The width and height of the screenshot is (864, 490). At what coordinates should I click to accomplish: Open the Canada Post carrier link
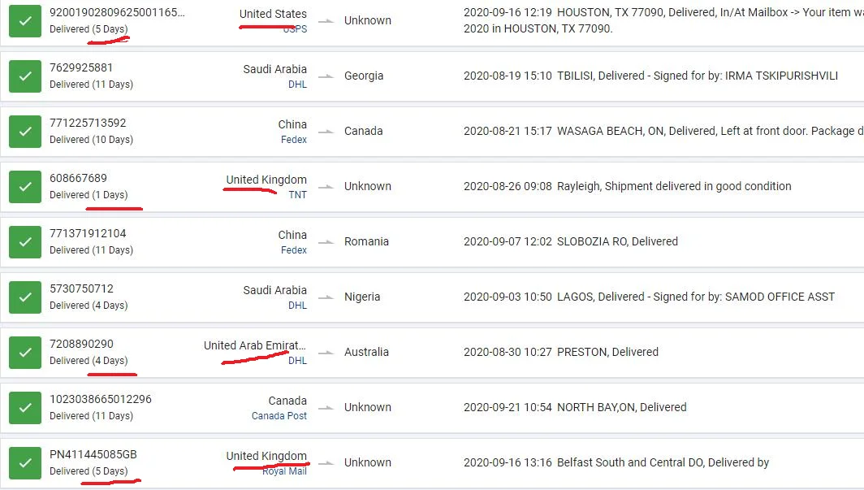click(x=279, y=415)
